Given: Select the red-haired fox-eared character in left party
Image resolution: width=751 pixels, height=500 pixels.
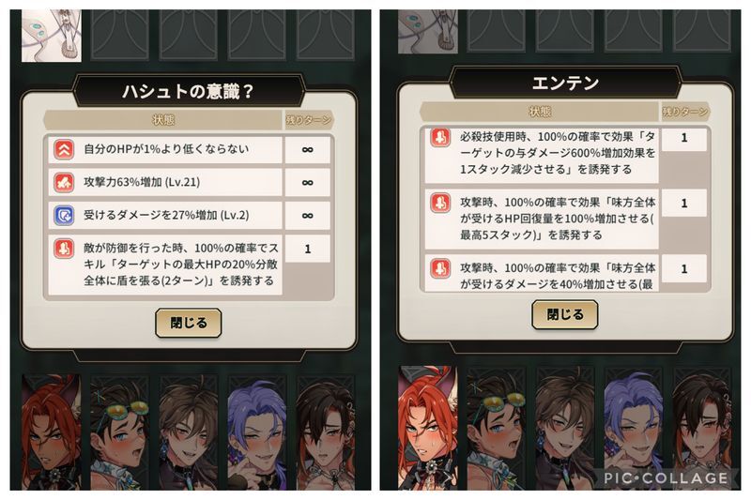Looking at the screenshot, I should [x=52, y=432].
